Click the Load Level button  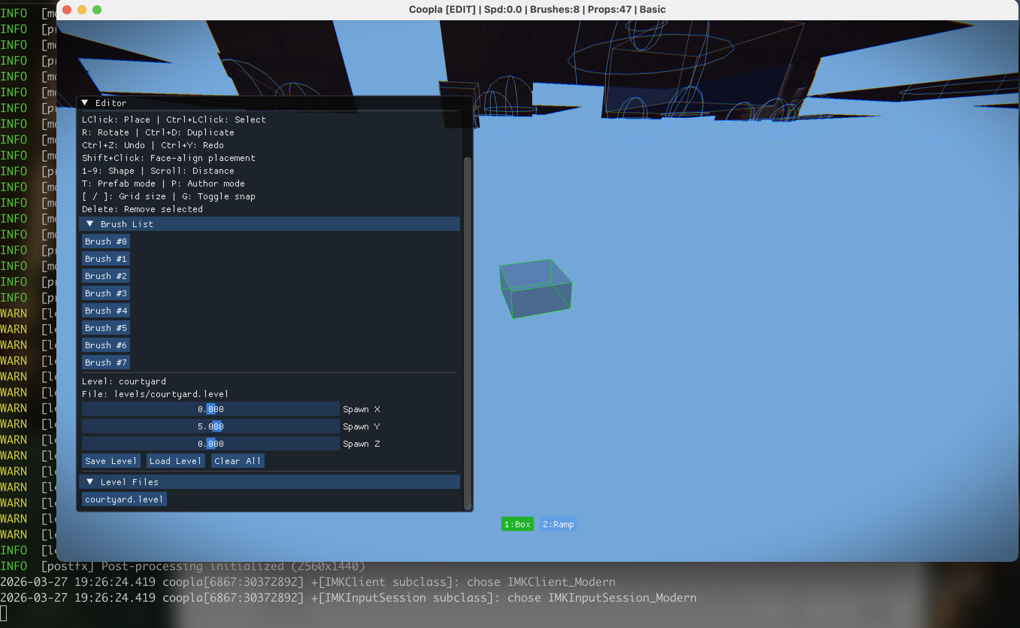click(x=176, y=461)
